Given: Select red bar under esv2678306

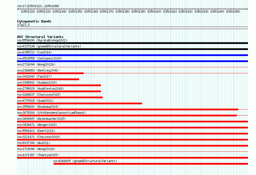Looking at the screenshot, I should (128, 116).
